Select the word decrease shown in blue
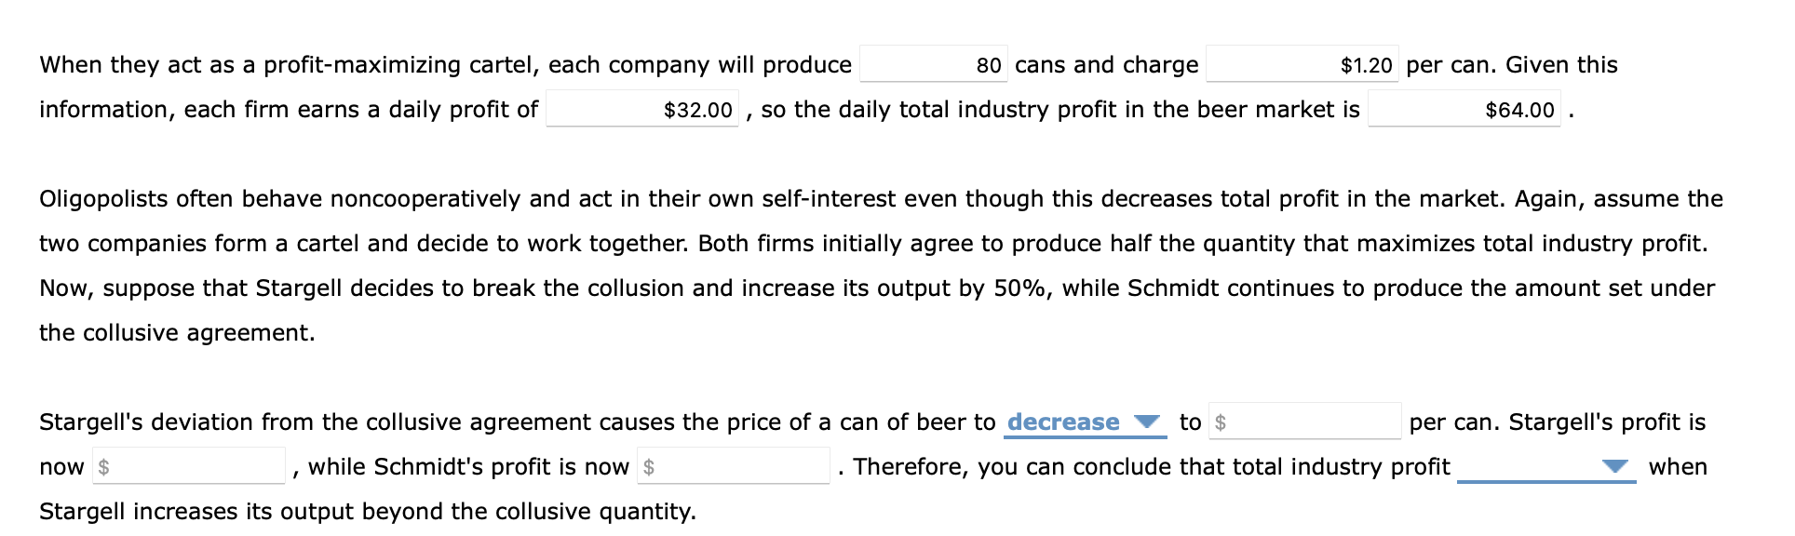The height and width of the screenshot is (536, 1795). [x=1063, y=422]
